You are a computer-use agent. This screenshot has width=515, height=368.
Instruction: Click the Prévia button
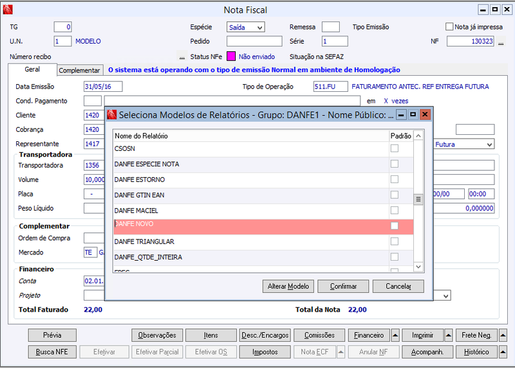[x=52, y=335]
